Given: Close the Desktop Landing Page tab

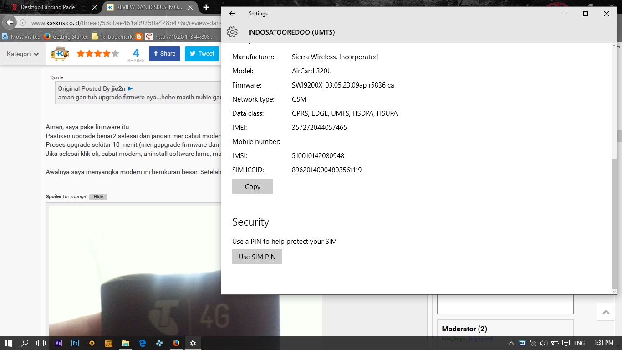Looking at the screenshot, I should [x=94, y=7].
